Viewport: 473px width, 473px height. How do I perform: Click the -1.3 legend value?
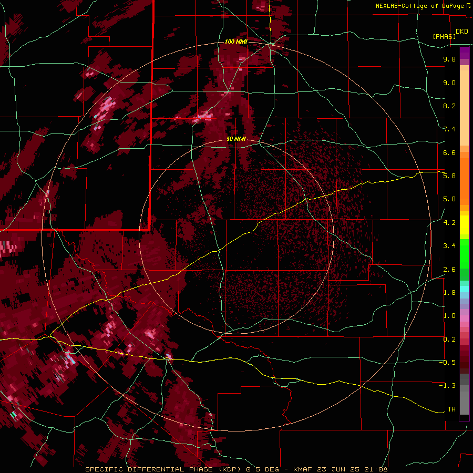click(447, 386)
